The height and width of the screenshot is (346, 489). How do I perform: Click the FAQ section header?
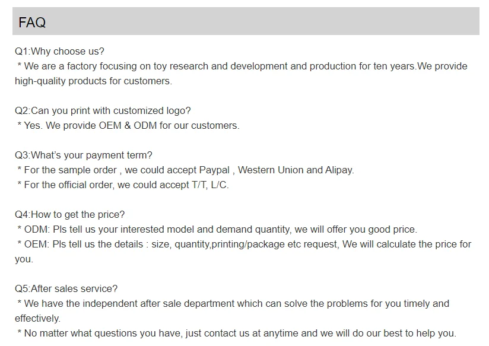(x=33, y=23)
